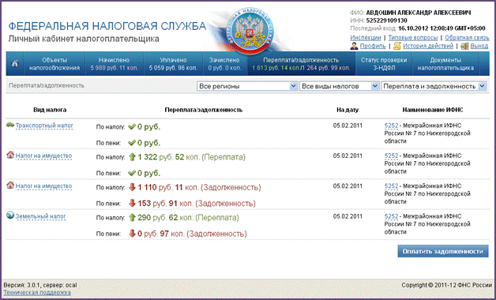Click green check next to transport penalty amount
The height and width of the screenshot is (300, 496).
click(132, 143)
